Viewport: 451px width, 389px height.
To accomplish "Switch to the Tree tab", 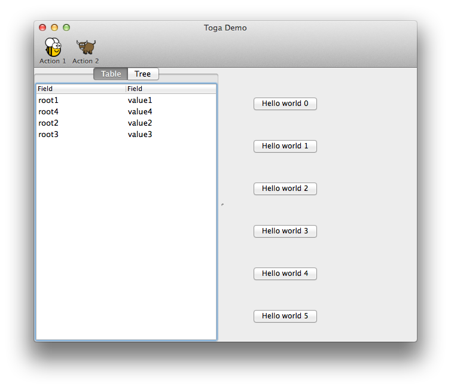I will pyautogui.click(x=143, y=74).
